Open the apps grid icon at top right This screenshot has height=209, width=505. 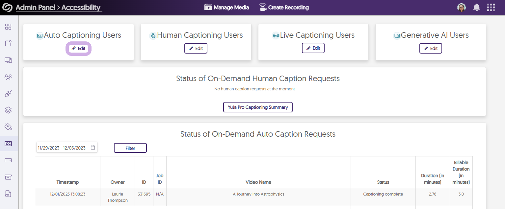click(491, 7)
